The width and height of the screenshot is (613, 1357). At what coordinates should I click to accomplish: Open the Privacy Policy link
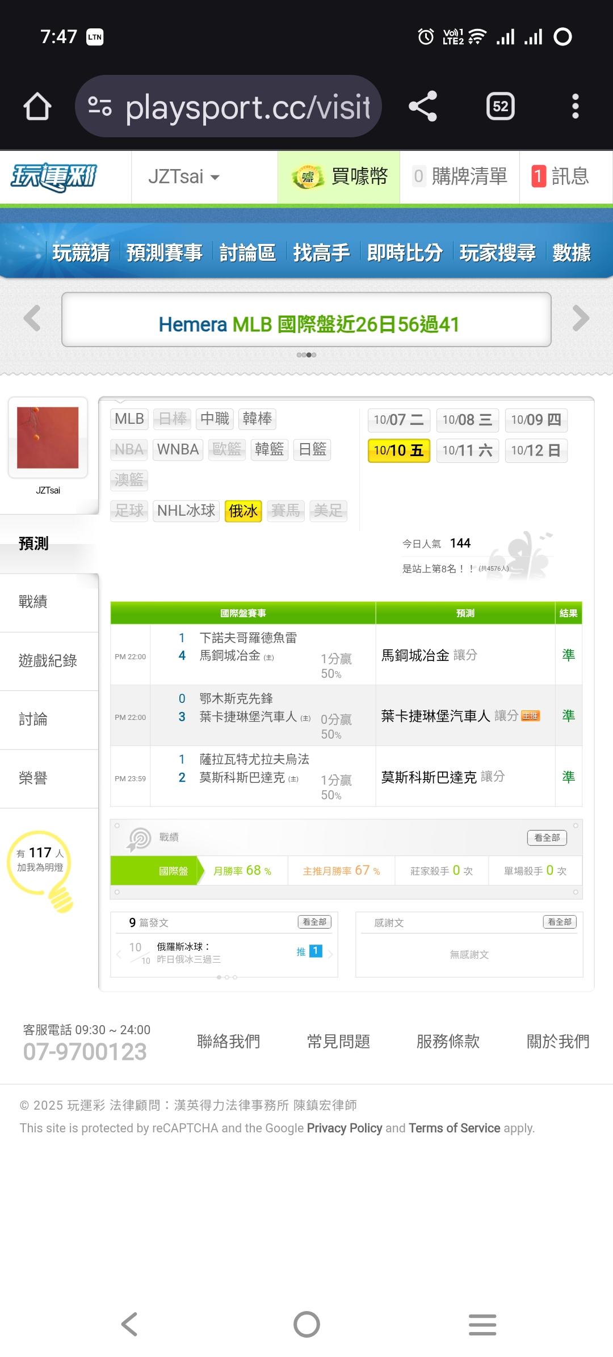(x=345, y=1128)
